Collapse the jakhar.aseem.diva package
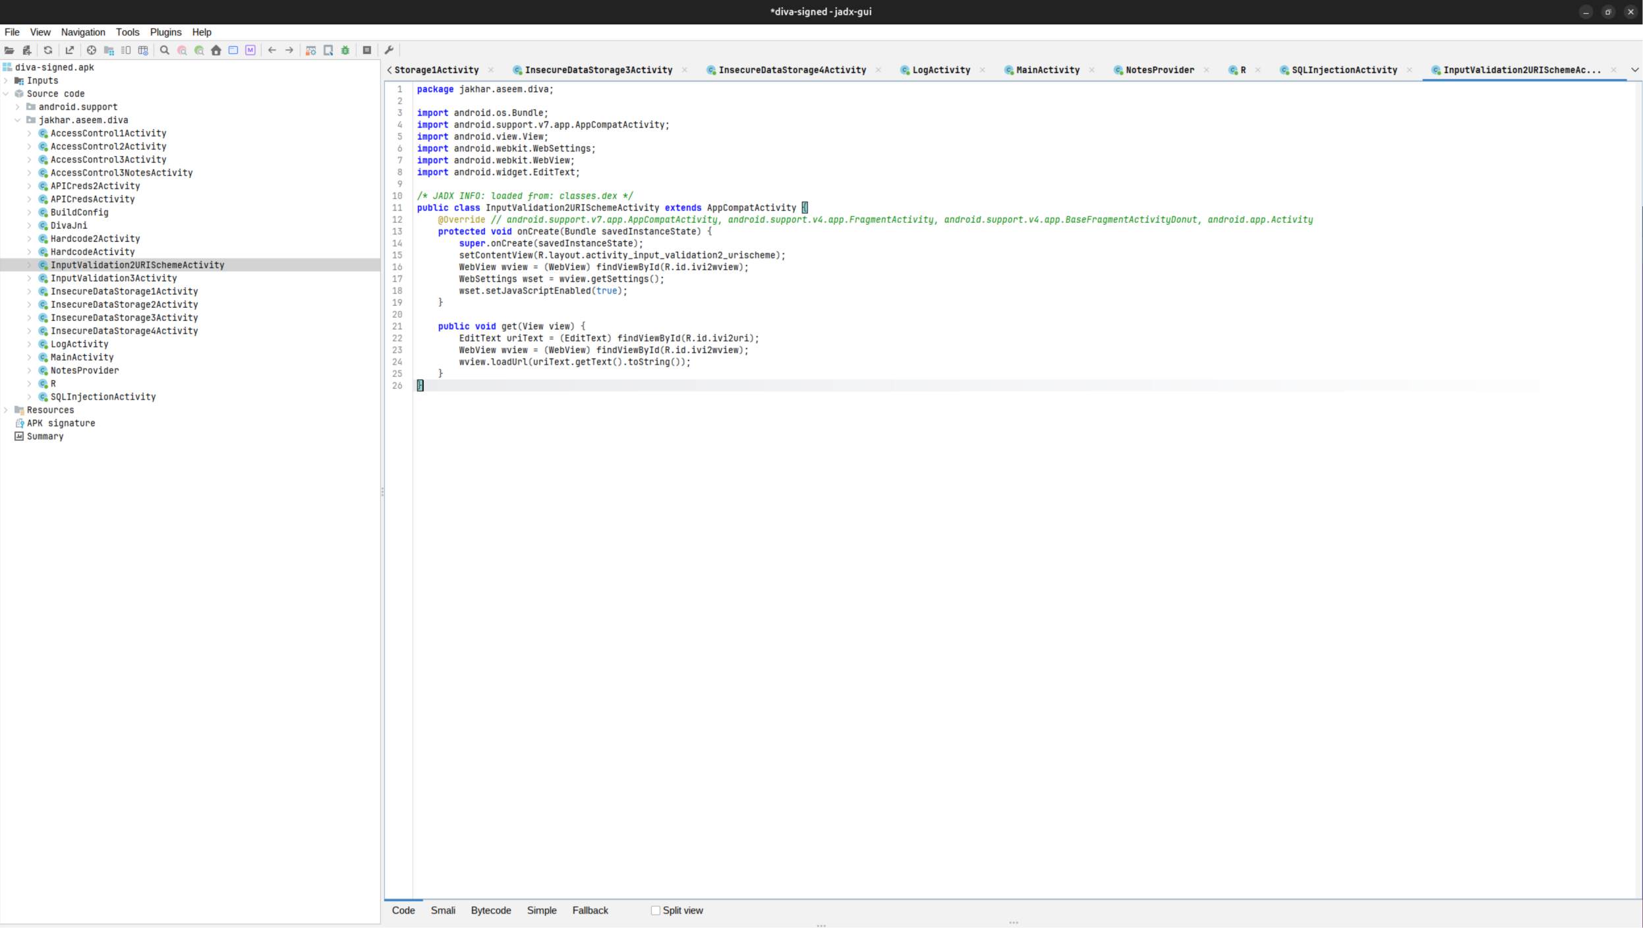The height and width of the screenshot is (928, 1643). (x=18, y=120)
